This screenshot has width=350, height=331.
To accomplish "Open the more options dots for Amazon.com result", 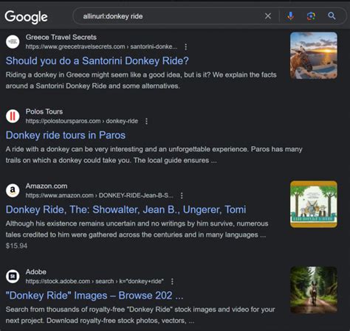I will [x=182, y=195].
